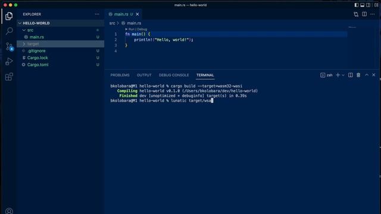Image resolution: width=381 pixels, height=214 pixels.
Task: Click main.rs in the breadcrumb path
Action: click(134, 23)
